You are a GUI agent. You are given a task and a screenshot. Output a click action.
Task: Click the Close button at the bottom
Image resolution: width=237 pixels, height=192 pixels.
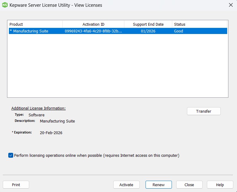pos(189,185)
